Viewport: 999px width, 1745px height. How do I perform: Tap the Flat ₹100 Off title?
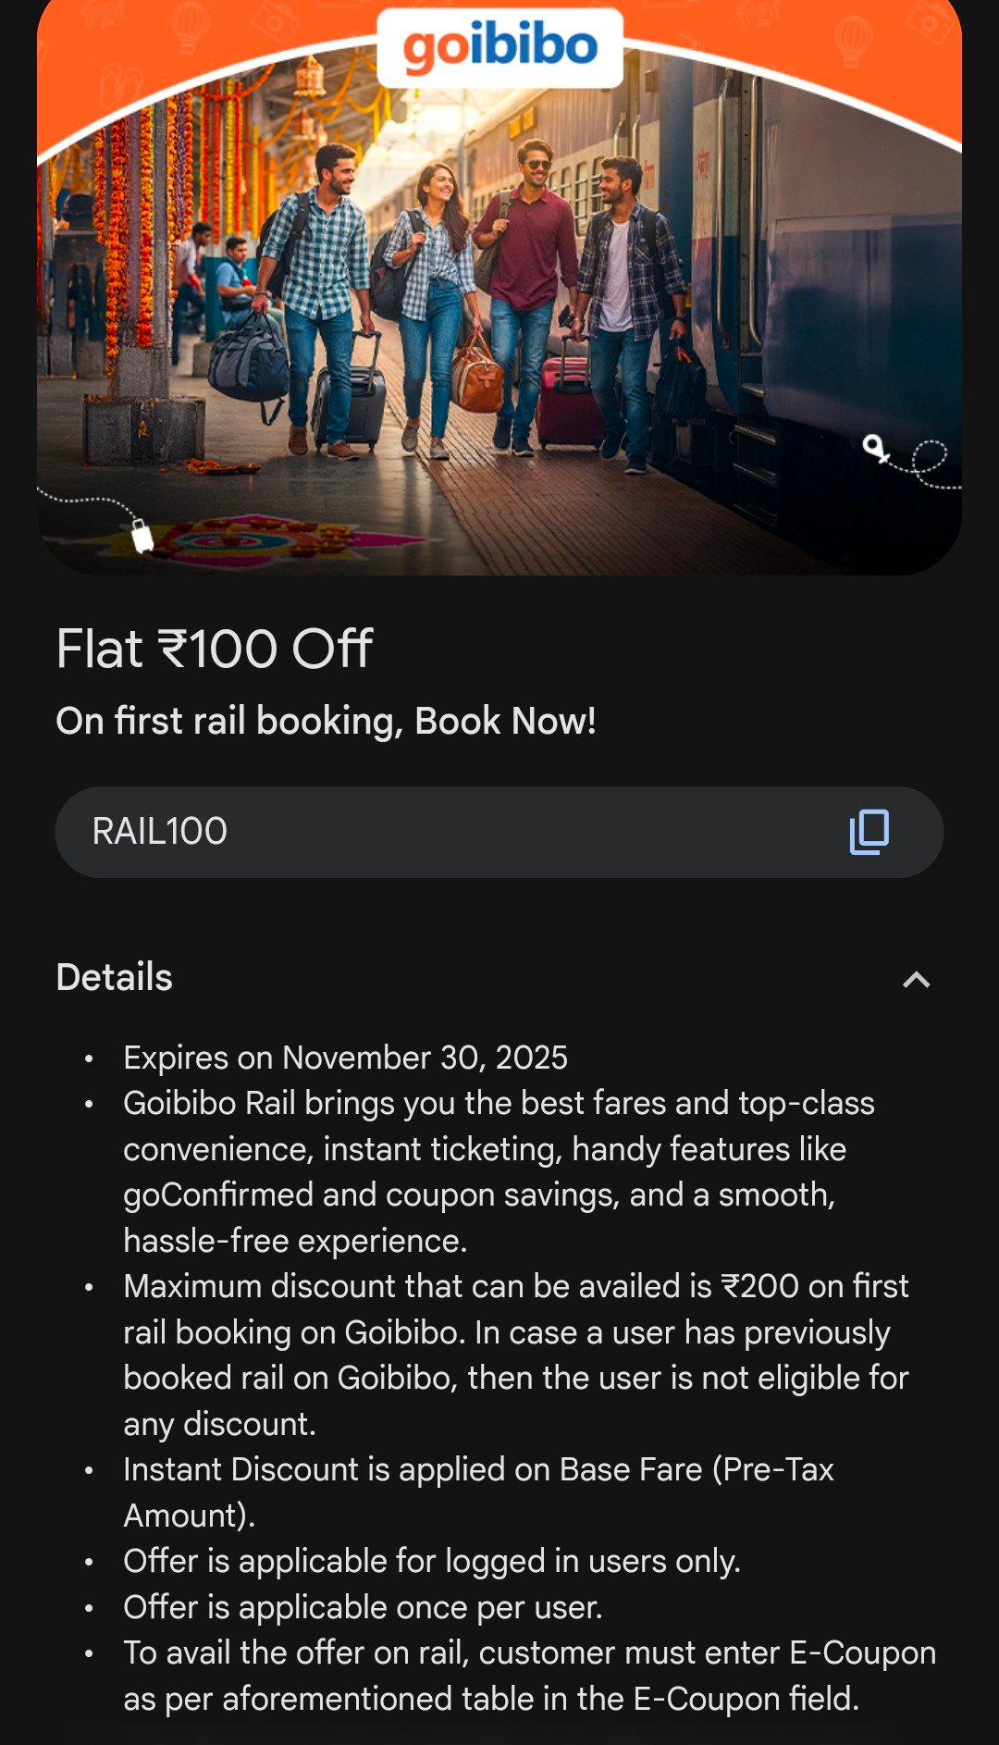(x=215, y=649)
